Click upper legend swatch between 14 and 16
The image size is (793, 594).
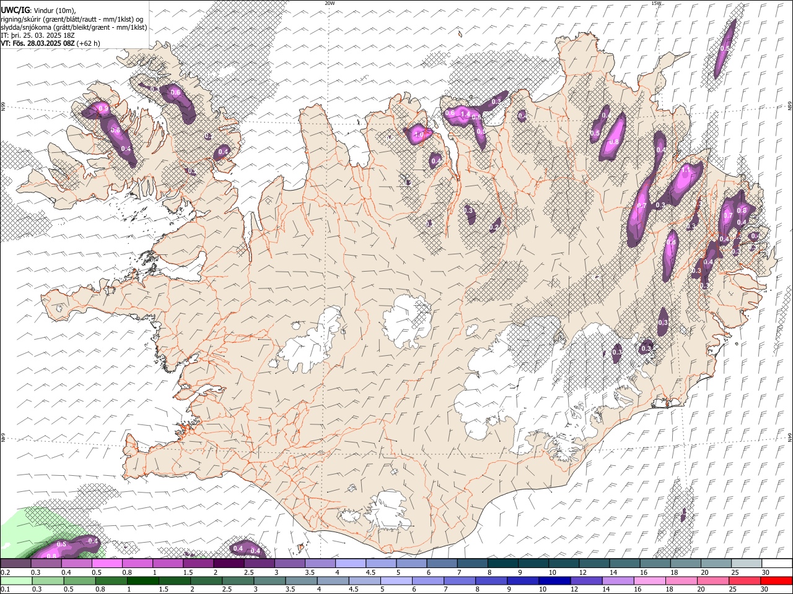click(624, 564)
